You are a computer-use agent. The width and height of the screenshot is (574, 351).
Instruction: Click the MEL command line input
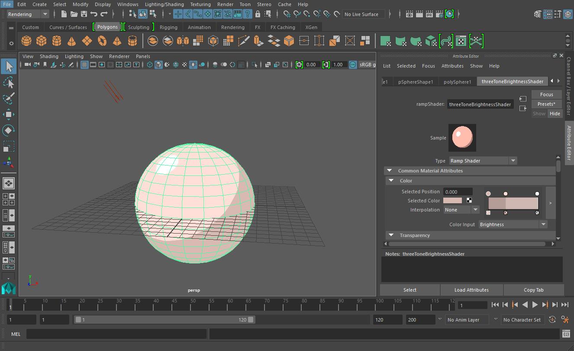pyautogui.click(x=116, y=334)
